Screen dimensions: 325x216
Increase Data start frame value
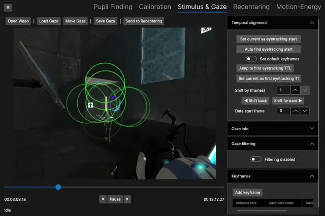[x=296, y=111]
